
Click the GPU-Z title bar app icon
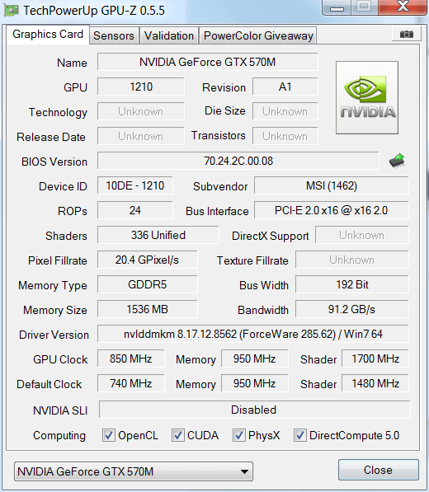pos(11,10)
